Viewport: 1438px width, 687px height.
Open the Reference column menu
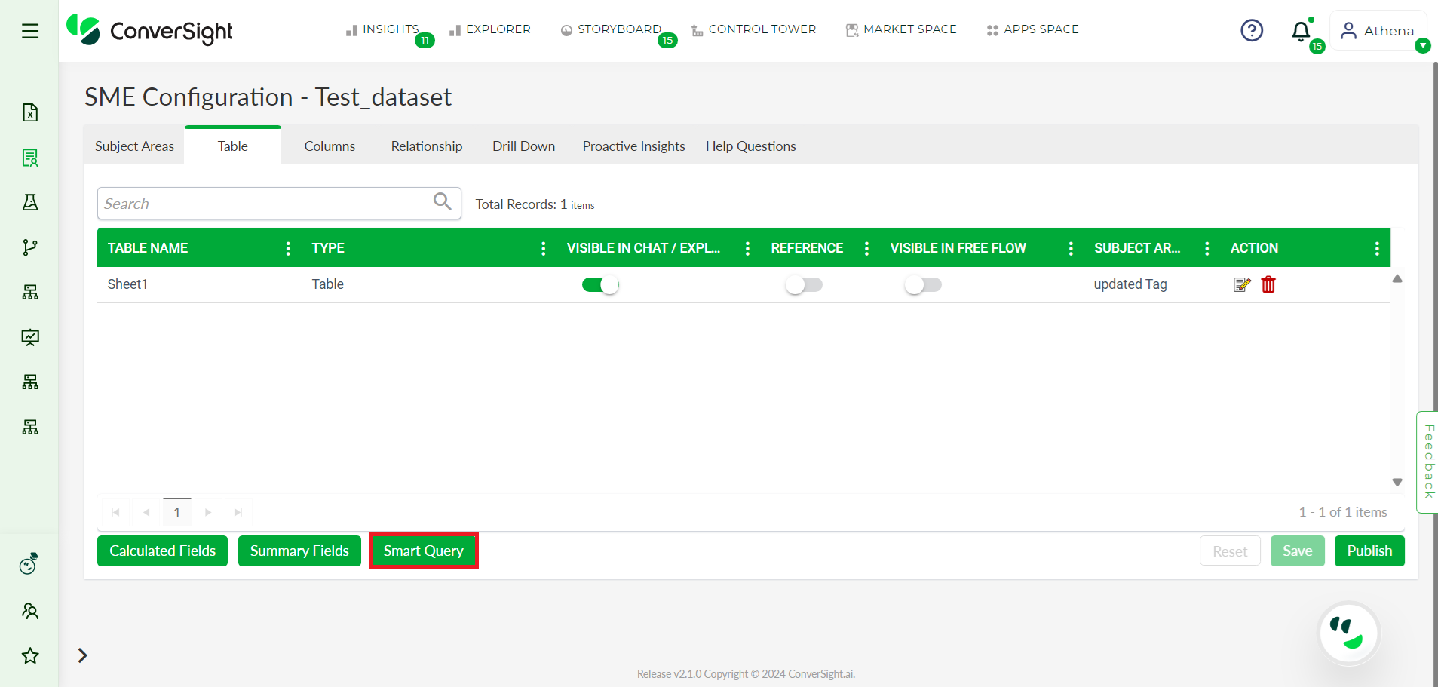(x=866, y=248)
